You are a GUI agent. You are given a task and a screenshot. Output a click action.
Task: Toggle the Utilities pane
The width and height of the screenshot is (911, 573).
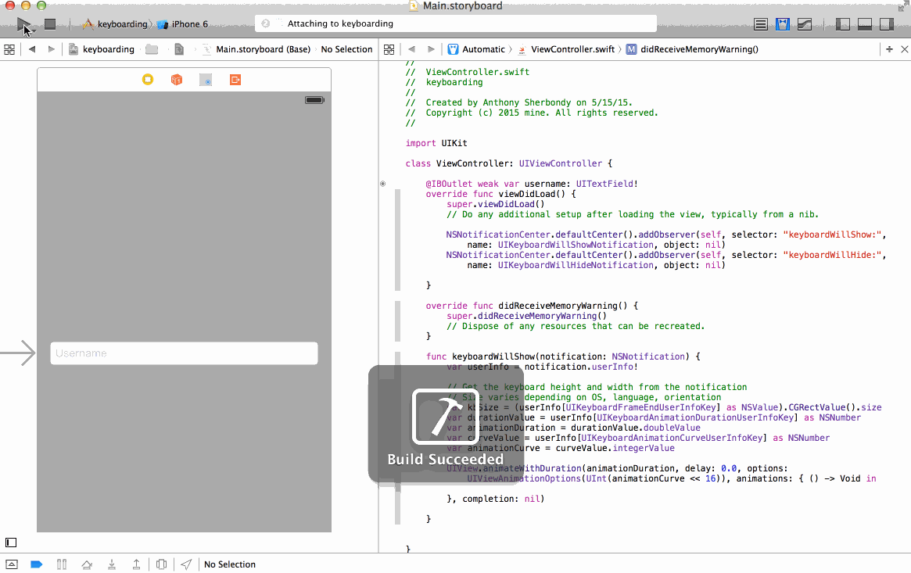[x=887, y=24]
